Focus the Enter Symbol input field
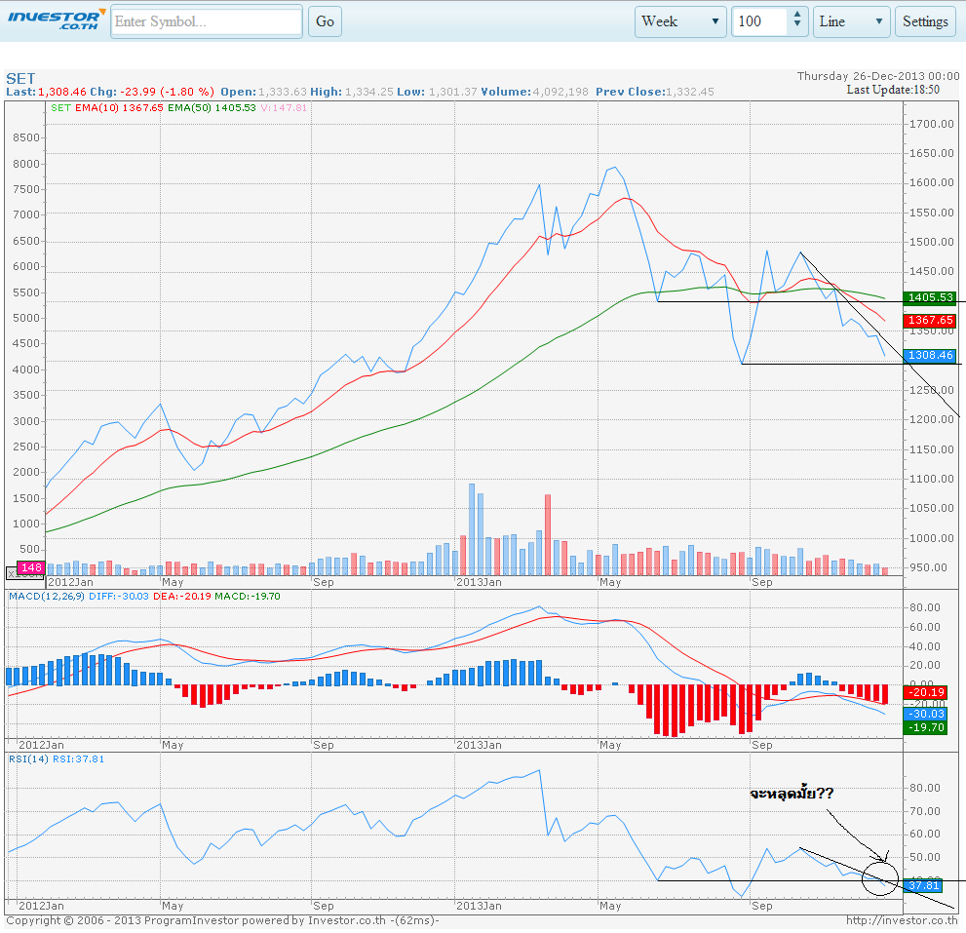 coord(207,21)
